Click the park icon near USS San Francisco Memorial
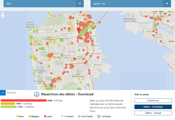 coord(30,29)
